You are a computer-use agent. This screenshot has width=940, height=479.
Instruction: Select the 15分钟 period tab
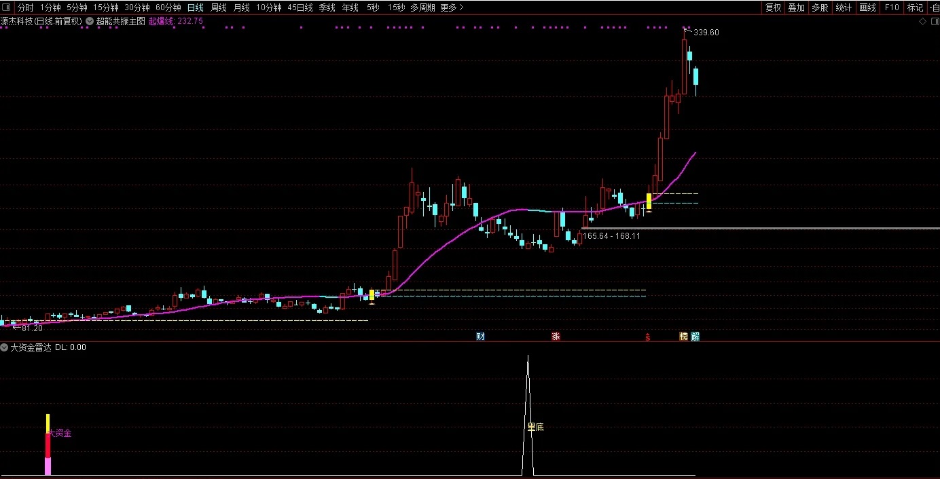click(x=105, y=7)
